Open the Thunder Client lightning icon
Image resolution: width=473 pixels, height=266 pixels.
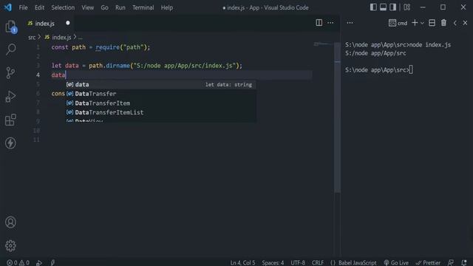point(10,143)
